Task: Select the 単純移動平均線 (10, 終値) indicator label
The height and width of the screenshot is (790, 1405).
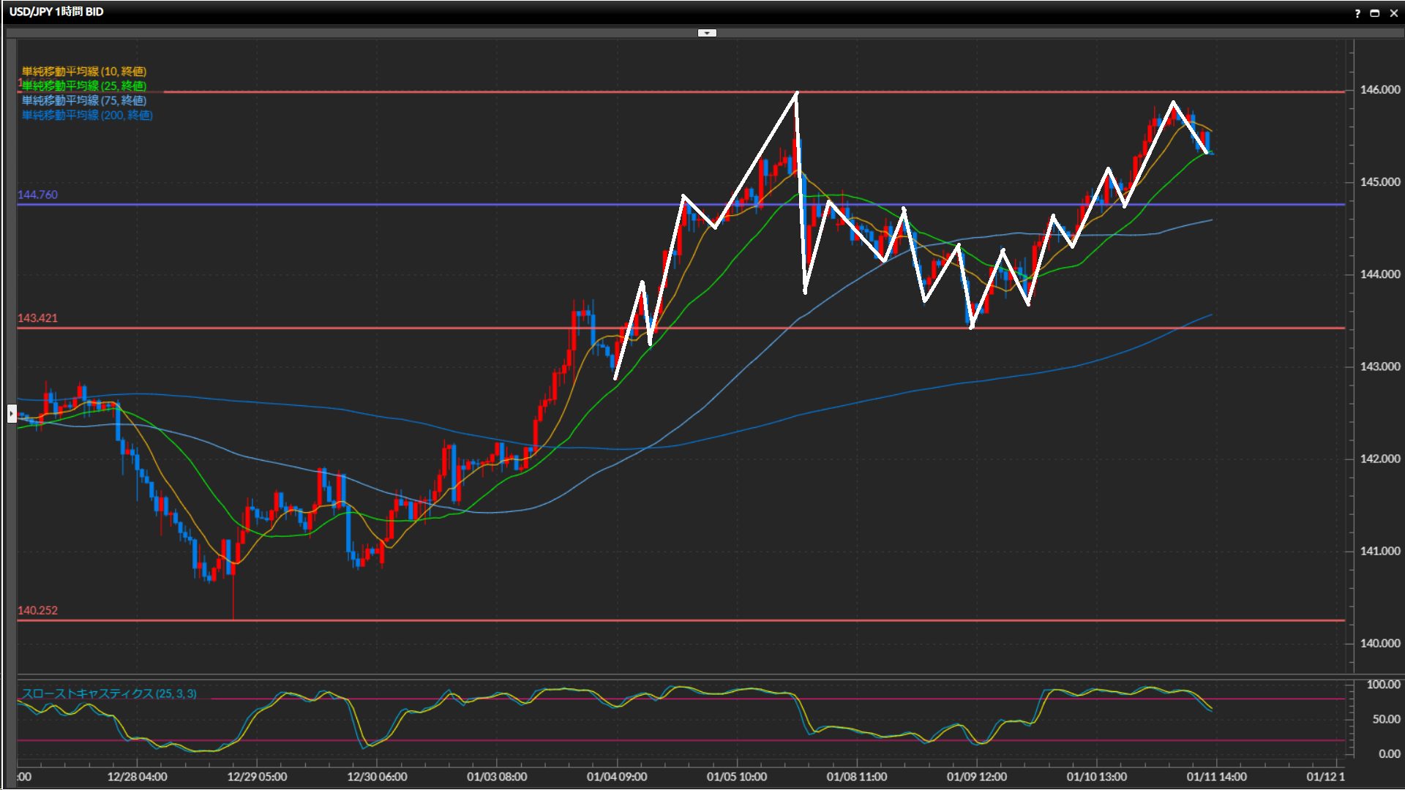Action: point(83,71)
